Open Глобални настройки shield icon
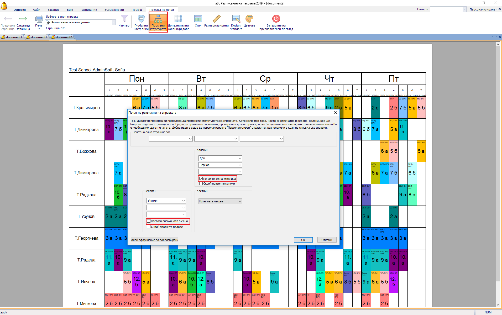The height and width of the screenshot is (315, 502). click(x=141, y=19)
